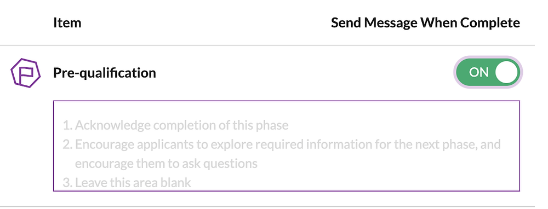Click the white knob on the ON switch
The height and width of the screenshot is (209, 548).
pos(506,72)
